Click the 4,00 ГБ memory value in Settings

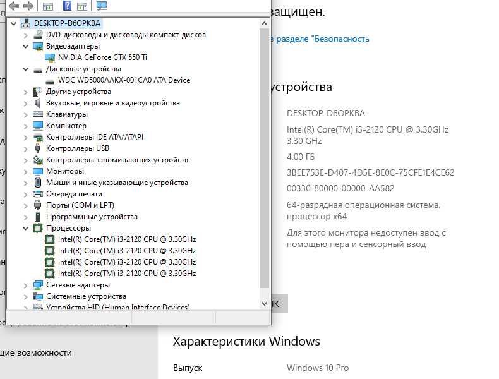[x=301, y=157]
